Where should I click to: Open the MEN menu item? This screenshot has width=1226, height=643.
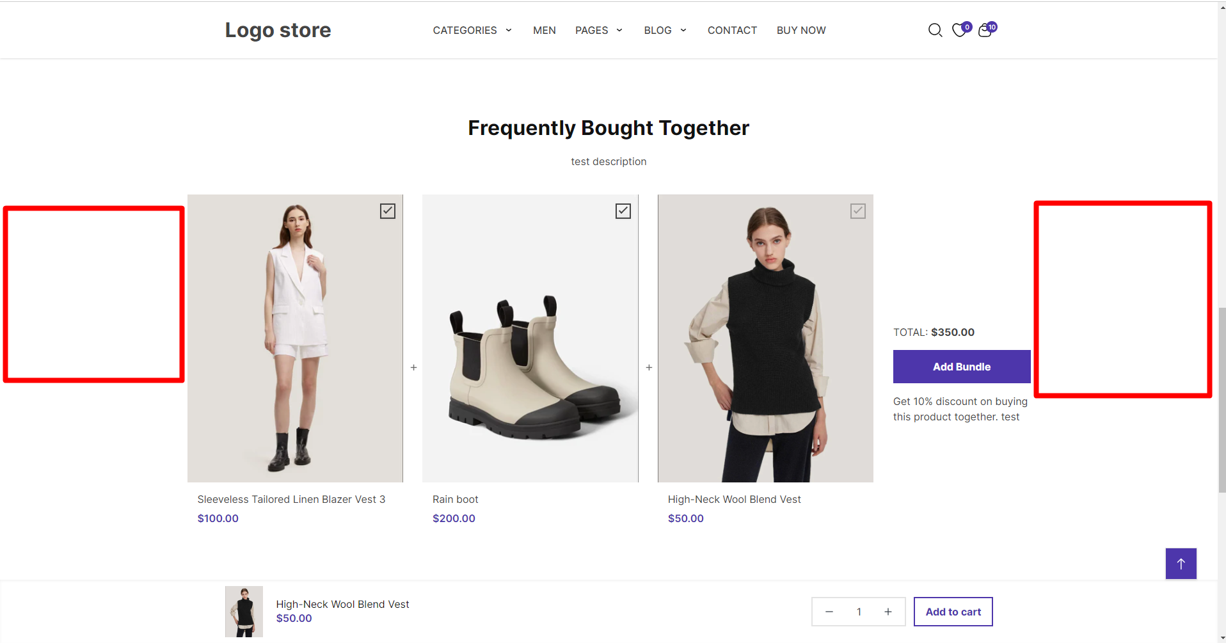(545, 30)
